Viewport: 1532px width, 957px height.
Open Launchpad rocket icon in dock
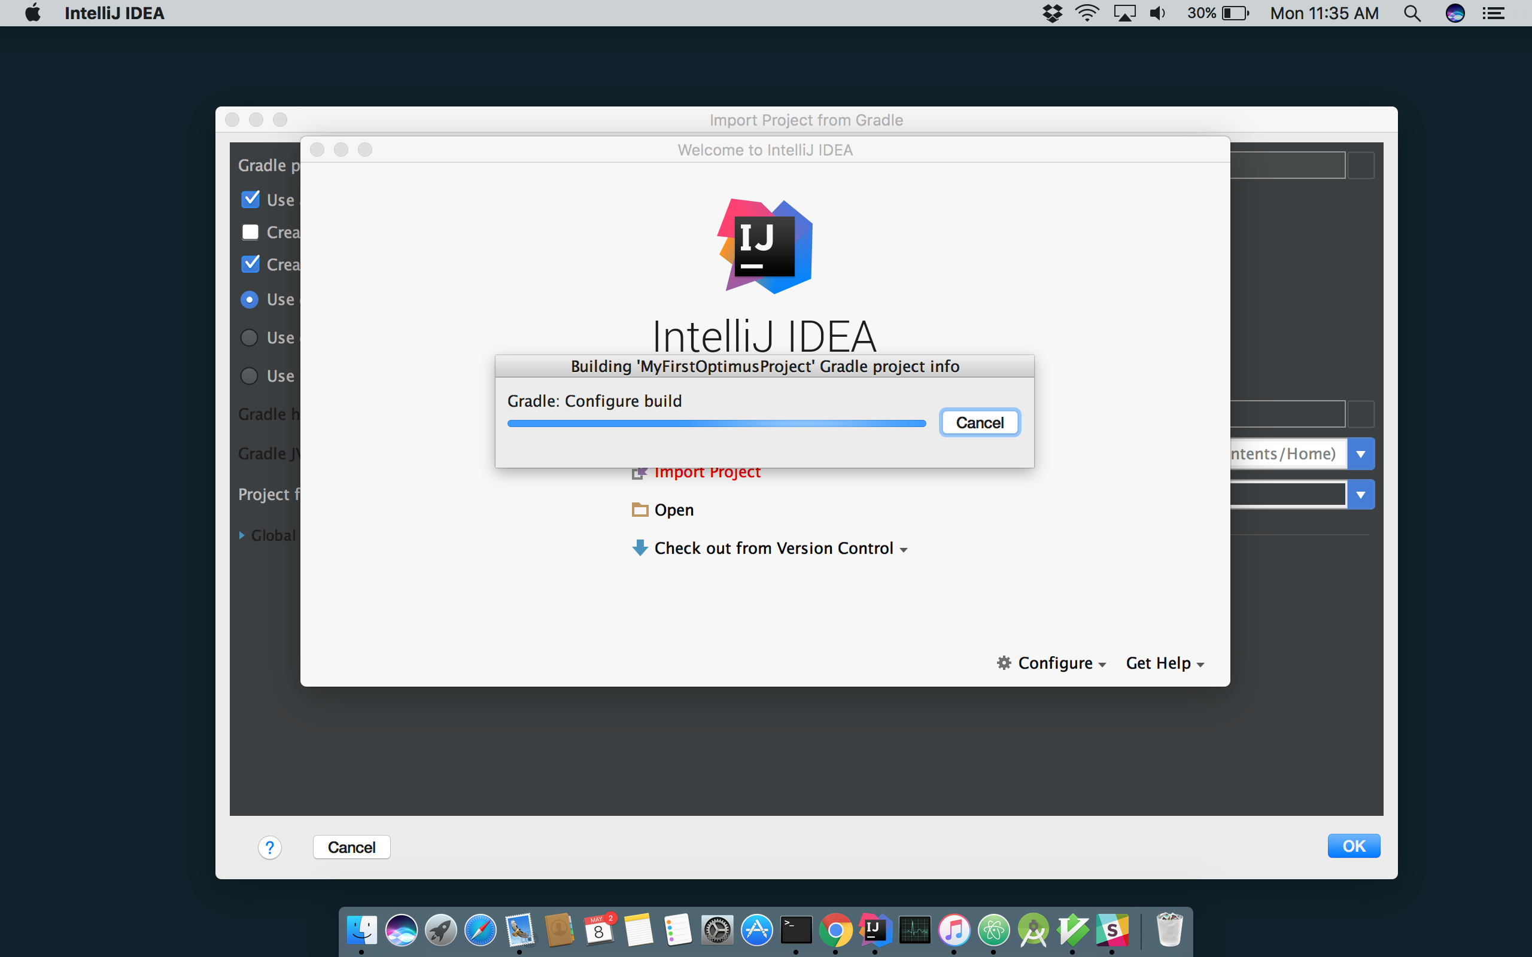click(x=440, y=929)
